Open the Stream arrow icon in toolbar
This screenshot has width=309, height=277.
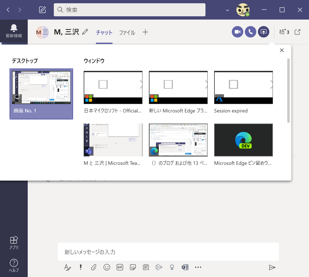pyautogui.click(x=159, y=267)
